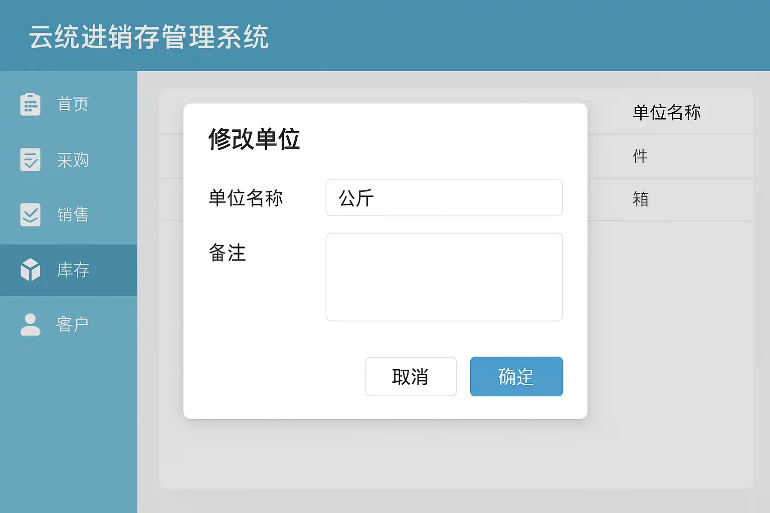The image size is (770, 513).
Task: Click the 库存 cube icon
Action: (x=31, y=270)
